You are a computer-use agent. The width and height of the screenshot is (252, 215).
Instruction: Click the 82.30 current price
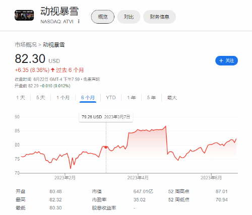[30, 59]
